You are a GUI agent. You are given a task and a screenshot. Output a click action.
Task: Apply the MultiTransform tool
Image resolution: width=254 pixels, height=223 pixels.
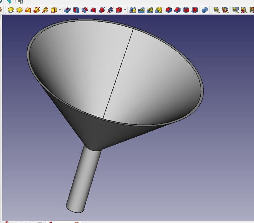pyautogui.click(x=158, y=10)
